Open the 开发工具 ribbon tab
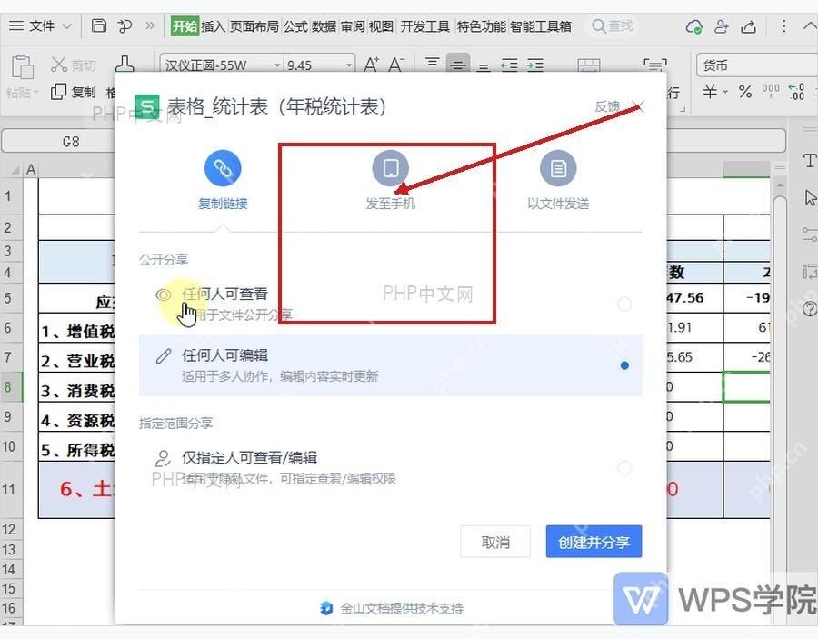This screenshot has height=639, width=818. click(x=424, y=26)
